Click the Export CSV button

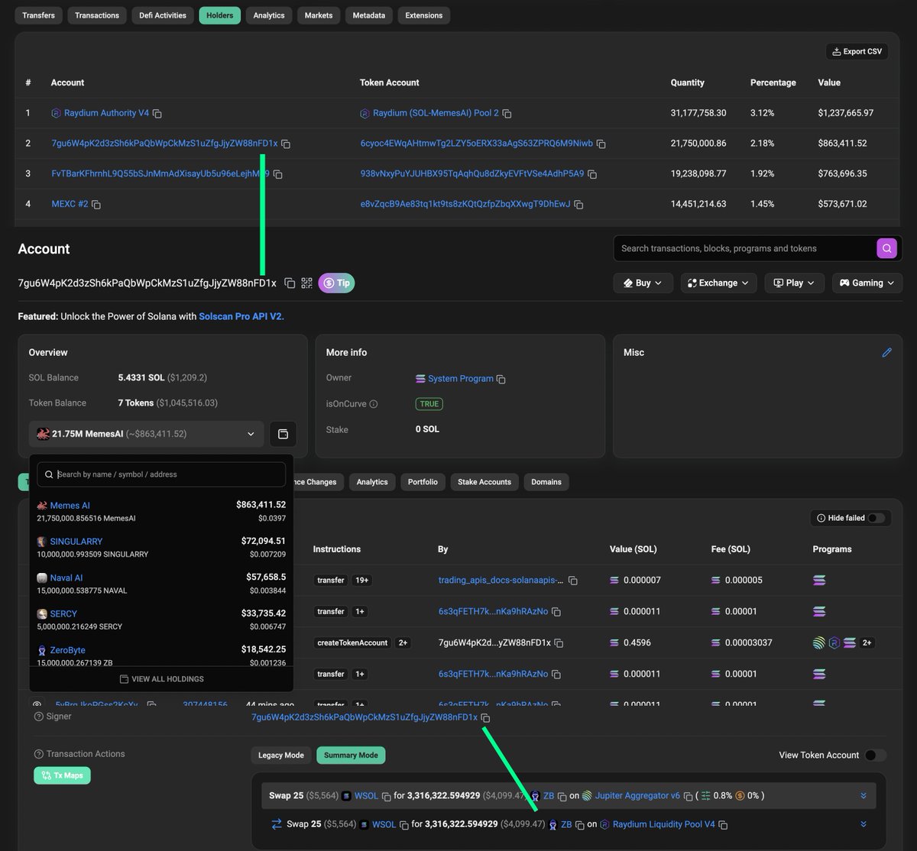click(857, 51)
